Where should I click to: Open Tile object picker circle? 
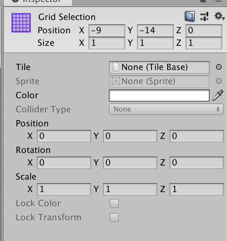click(218, 67)
